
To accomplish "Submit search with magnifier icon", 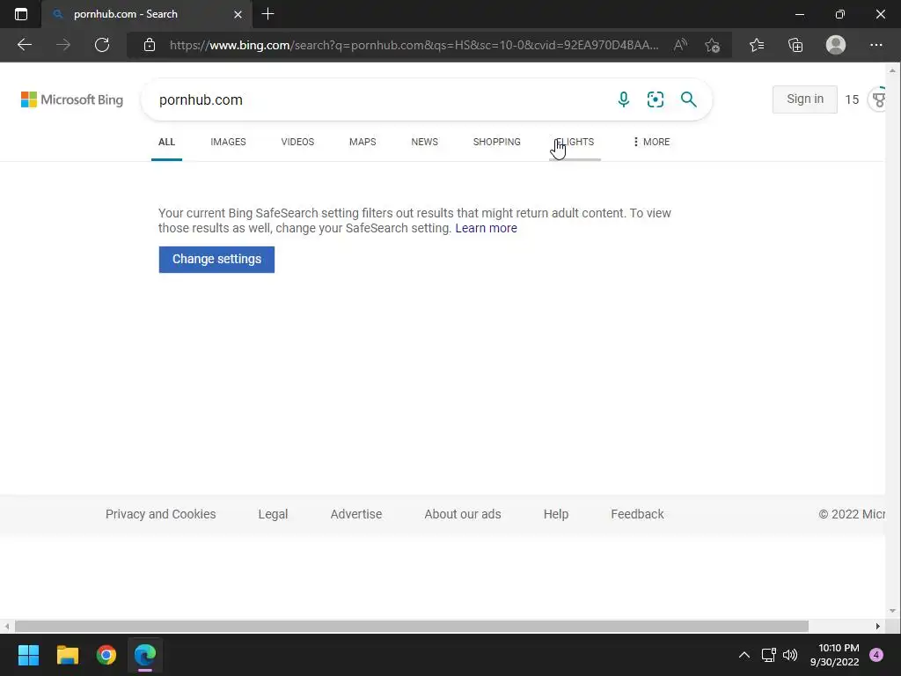I will (x=688, y=99).
